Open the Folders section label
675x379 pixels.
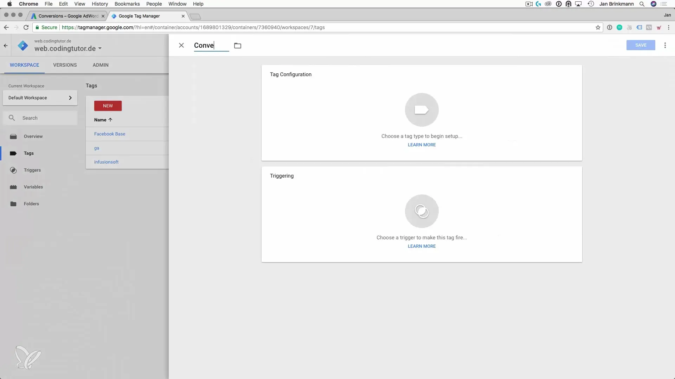[x=31, y=204]
